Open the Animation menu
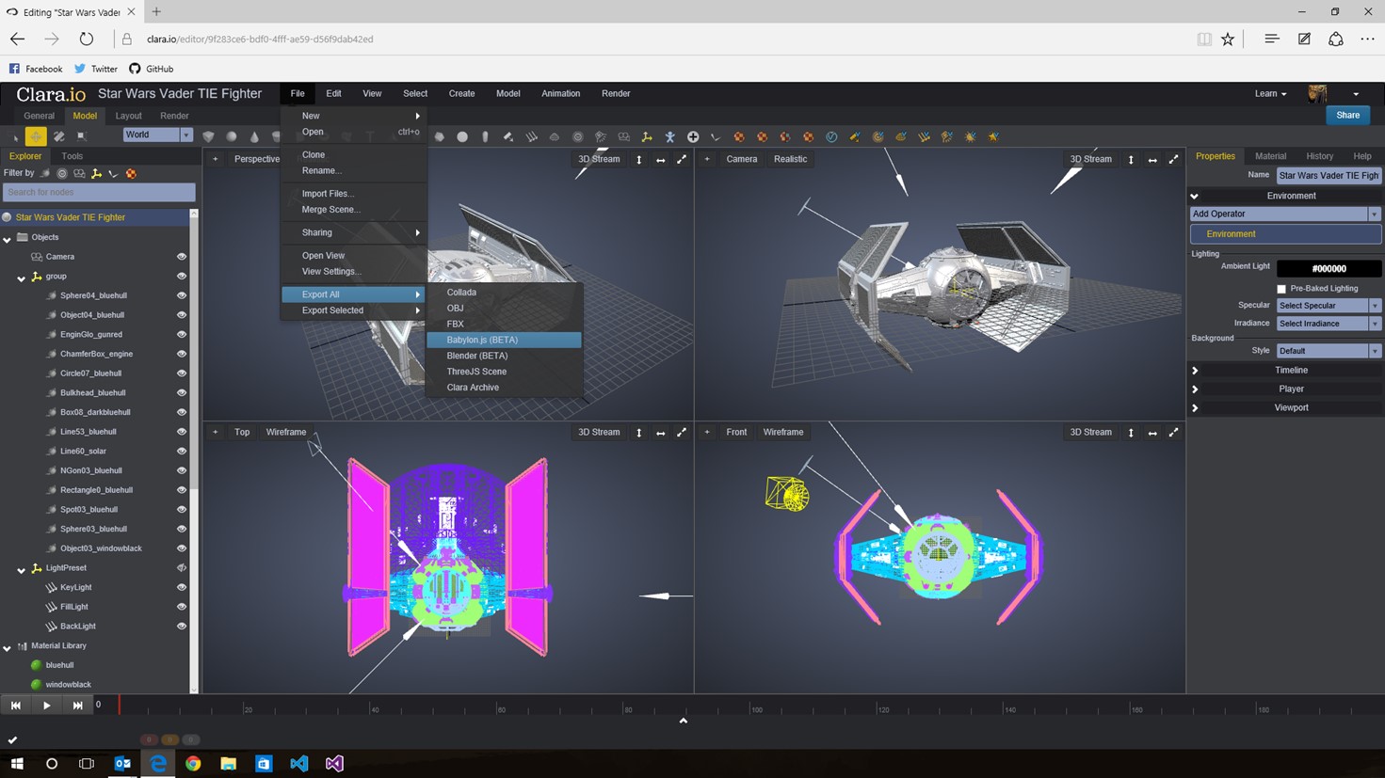This screenshot has width=1385, height=778. [x=560, y=93]
